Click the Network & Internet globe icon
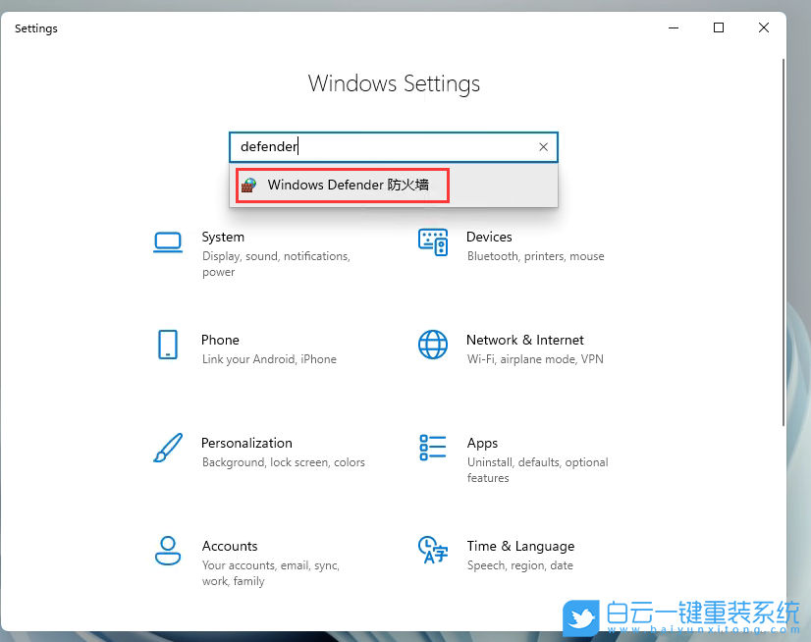This screenshot has height=642, width=811. click(433, 344)
